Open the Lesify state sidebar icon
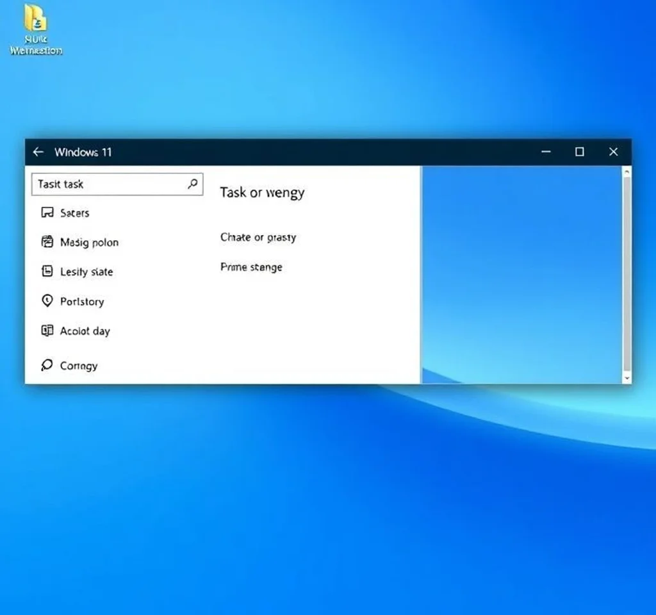Image resolution: width=656 pixels, height=615 pixels. [x=47, y=272]
